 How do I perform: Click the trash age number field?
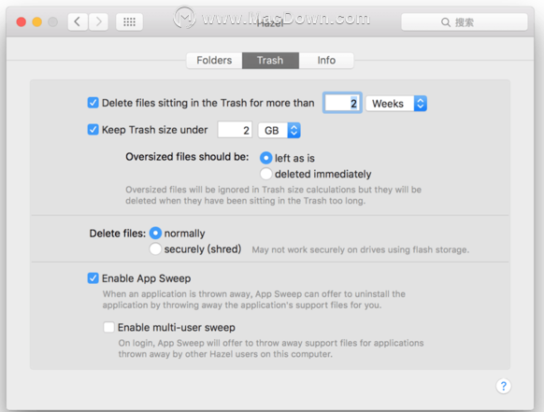point(342,103)
